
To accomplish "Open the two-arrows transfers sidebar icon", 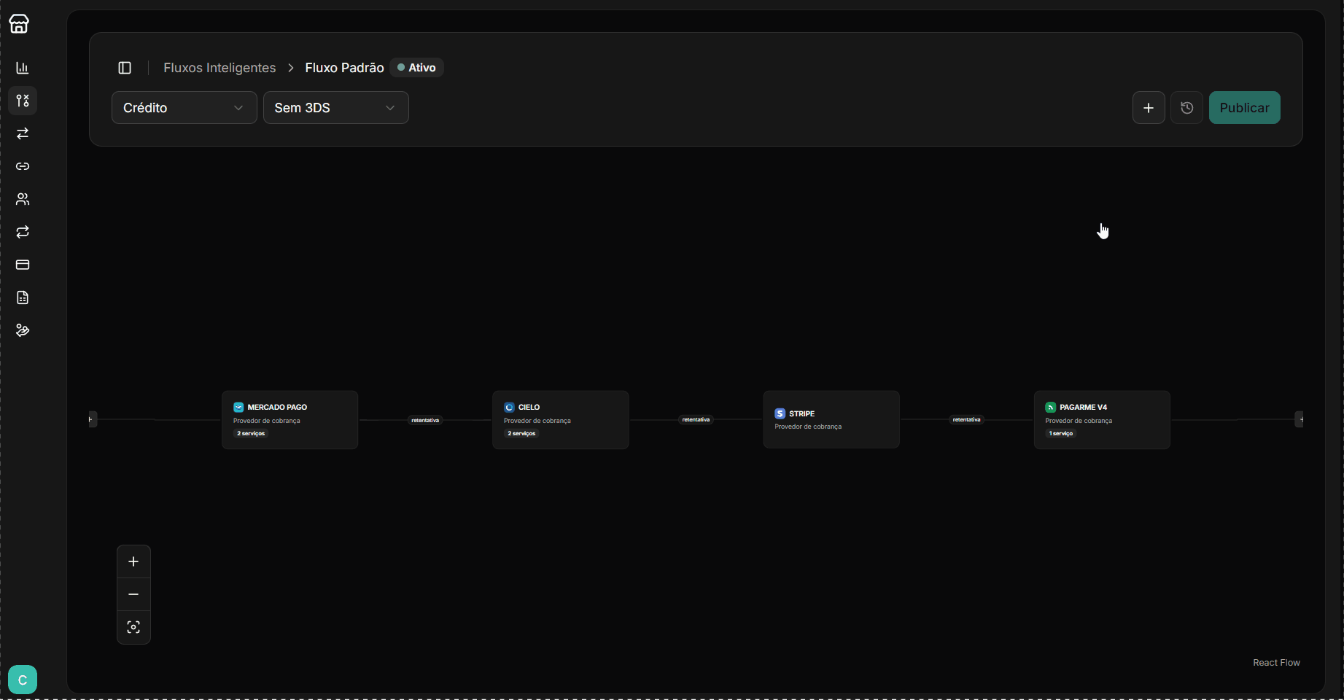I will point(23,133).
